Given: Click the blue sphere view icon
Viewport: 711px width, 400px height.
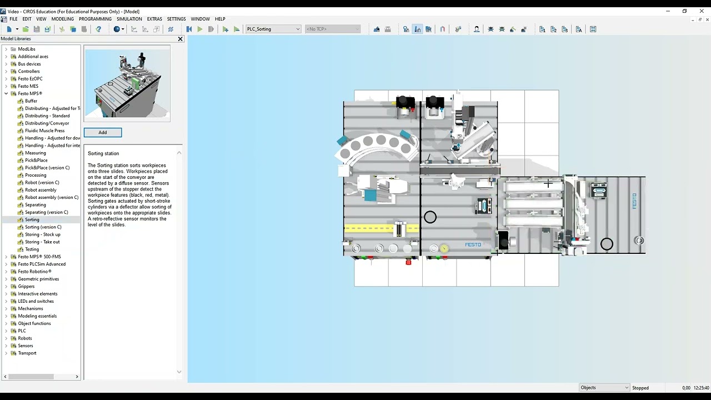Looking at the screenshot, I should 117,29.
